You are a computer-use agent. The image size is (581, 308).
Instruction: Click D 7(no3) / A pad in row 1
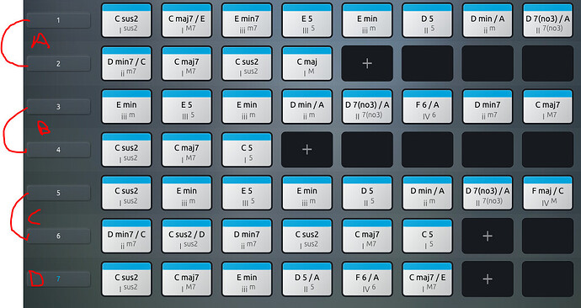[x=547, y=20]
